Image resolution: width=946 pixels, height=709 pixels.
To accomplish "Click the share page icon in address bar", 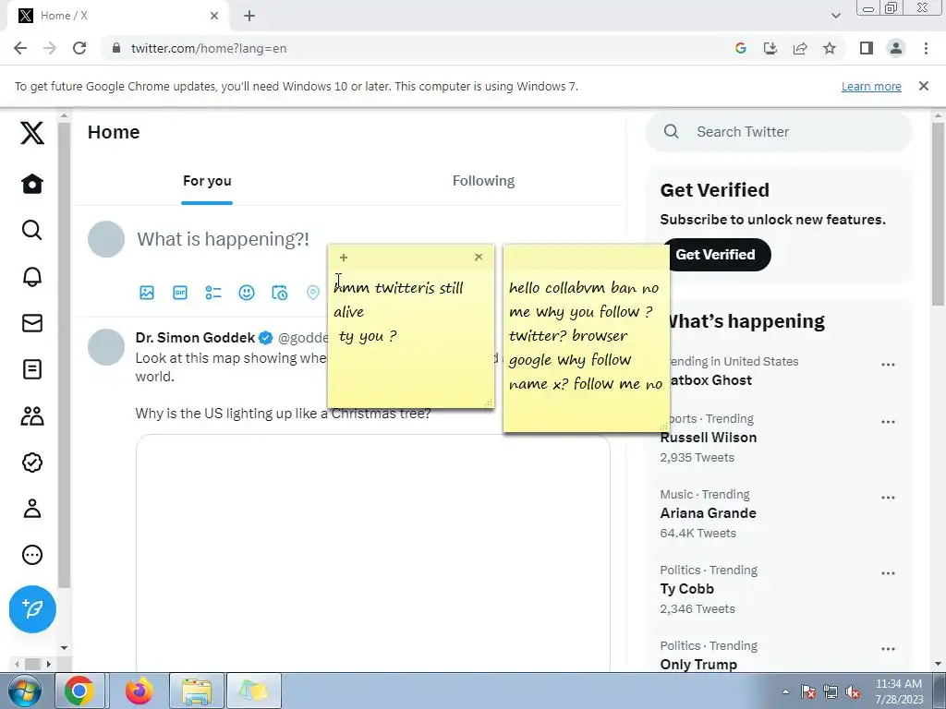I will 800,48.
